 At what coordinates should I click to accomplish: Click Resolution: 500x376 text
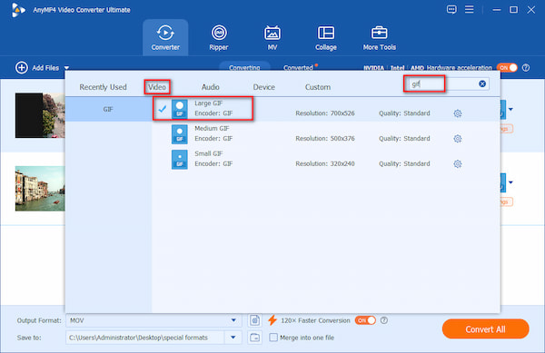(325, 139)
